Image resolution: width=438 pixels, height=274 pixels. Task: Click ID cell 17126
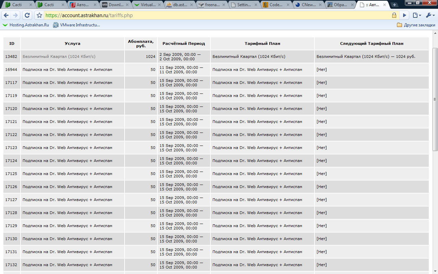[x=12, y=187]
